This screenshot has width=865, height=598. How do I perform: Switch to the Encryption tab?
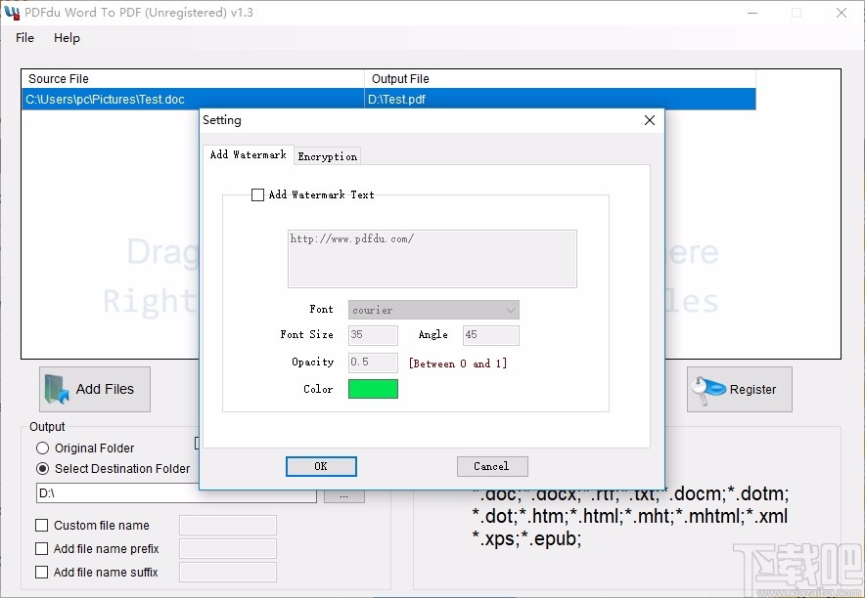[x=327, y=155]
